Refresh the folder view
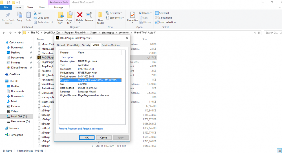282x153 pixels. click(259, 33)
